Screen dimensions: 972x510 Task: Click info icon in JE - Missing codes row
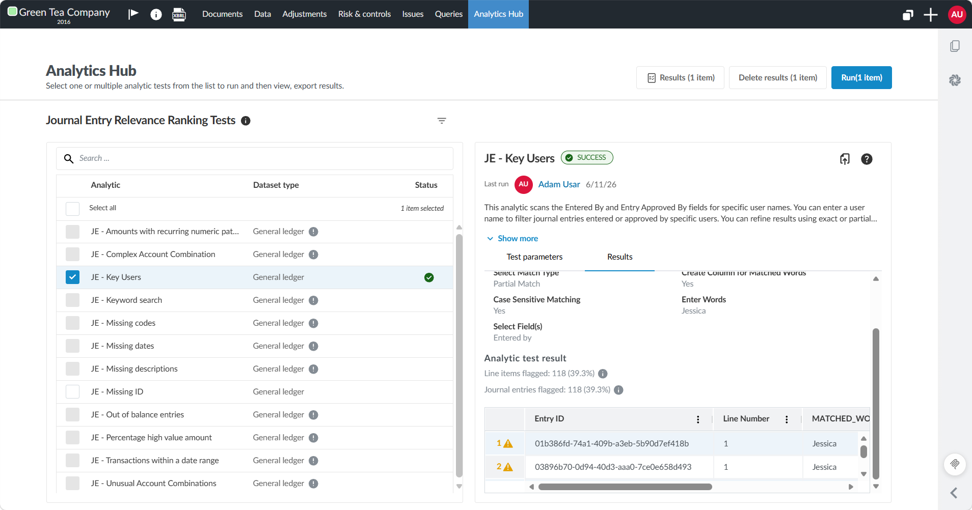(x=314, y=323)
